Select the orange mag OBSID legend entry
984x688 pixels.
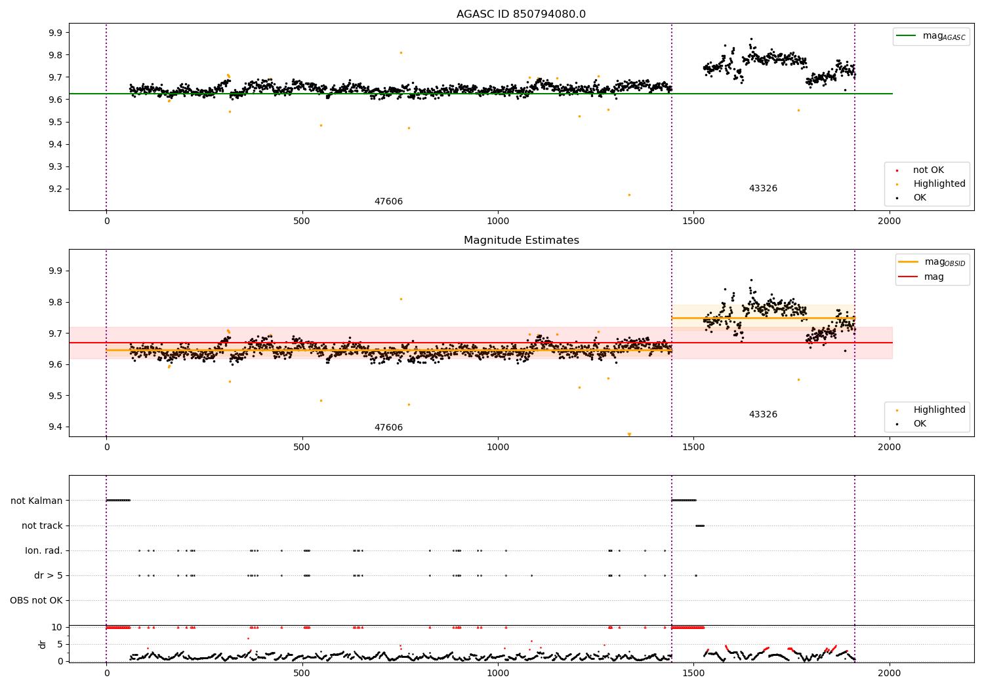coord(932,262)
